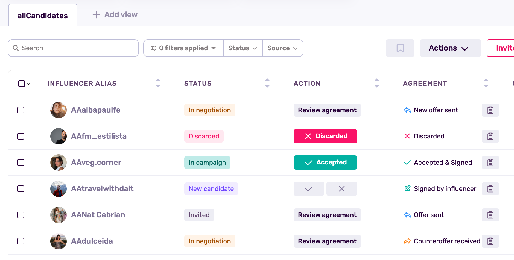The height and width of the screenshot is (260, 514).
Task: Click Review agreement for AANat Cebrian
Action: click(327, 215)
